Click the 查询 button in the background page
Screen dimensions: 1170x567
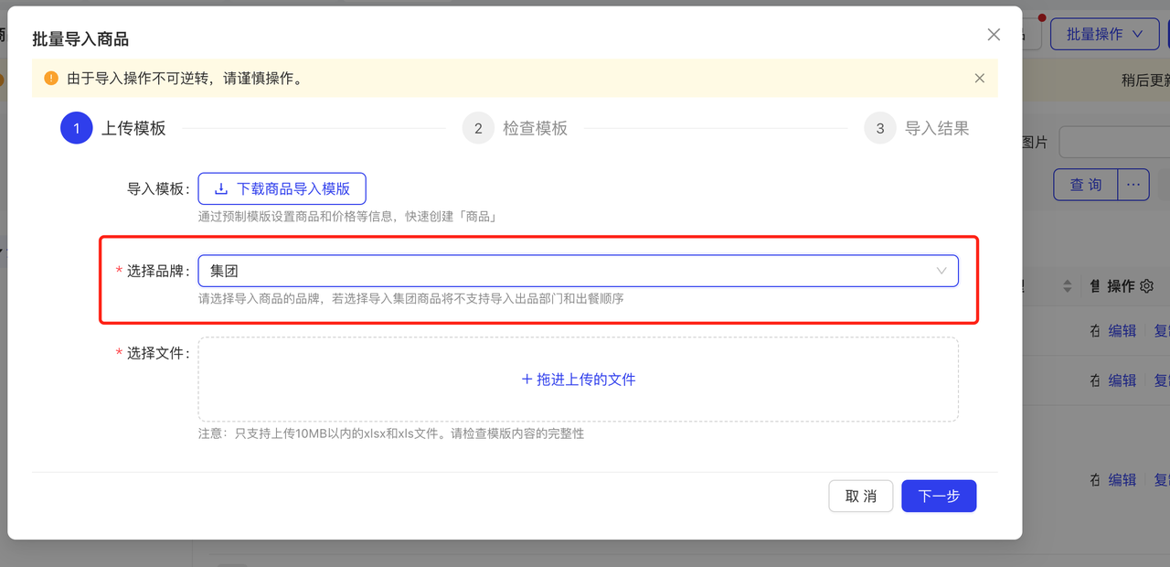(x=1086, y=184)
